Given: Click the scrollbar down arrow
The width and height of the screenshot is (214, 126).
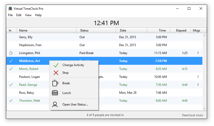Looking at the screenshot, I should tap(204, 108).
